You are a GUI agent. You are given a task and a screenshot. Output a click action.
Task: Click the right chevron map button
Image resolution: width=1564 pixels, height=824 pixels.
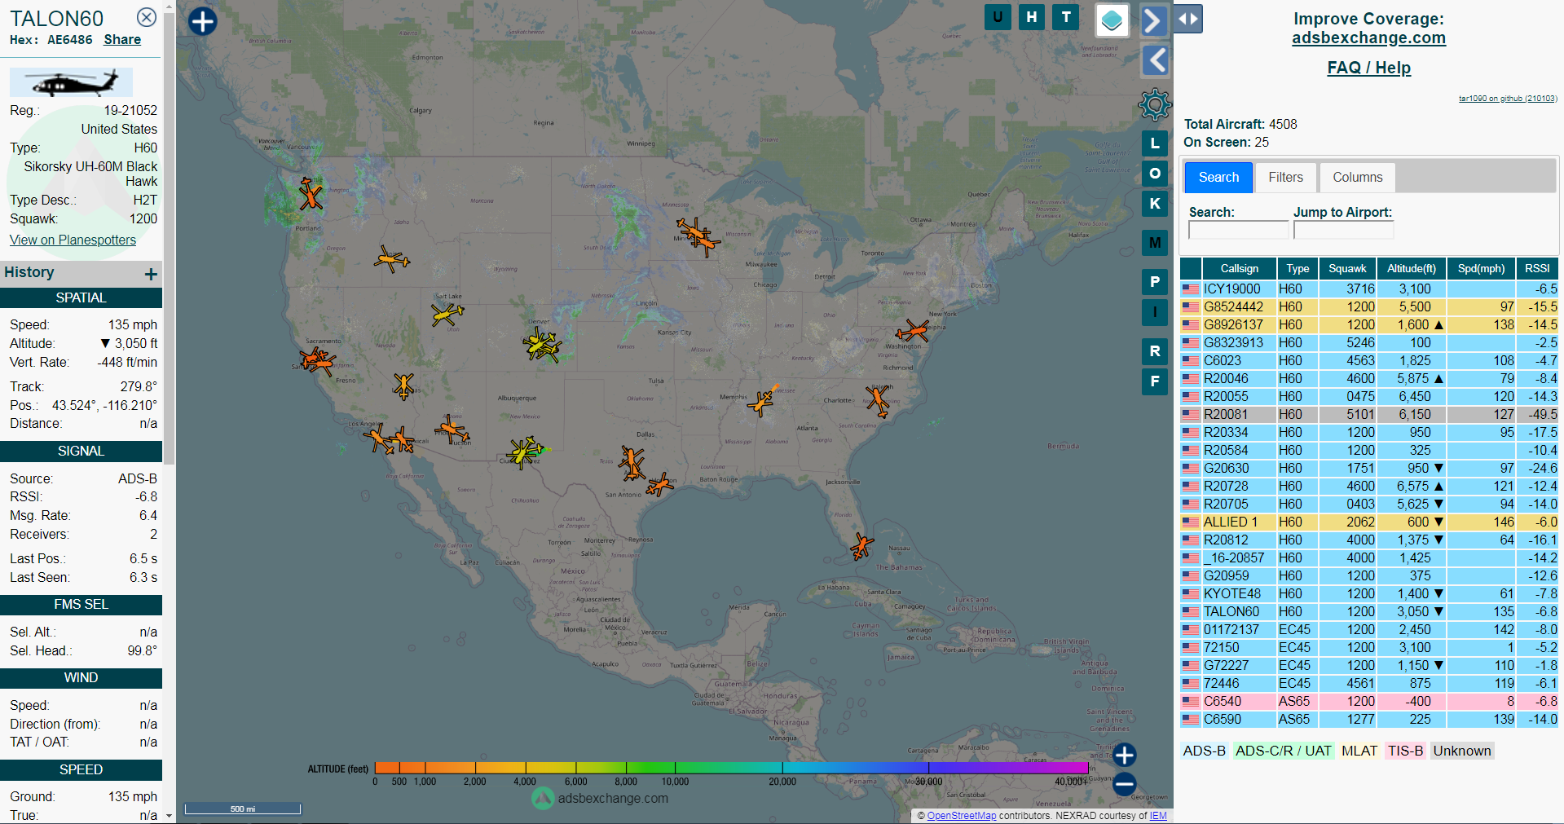pos(1154,20)
